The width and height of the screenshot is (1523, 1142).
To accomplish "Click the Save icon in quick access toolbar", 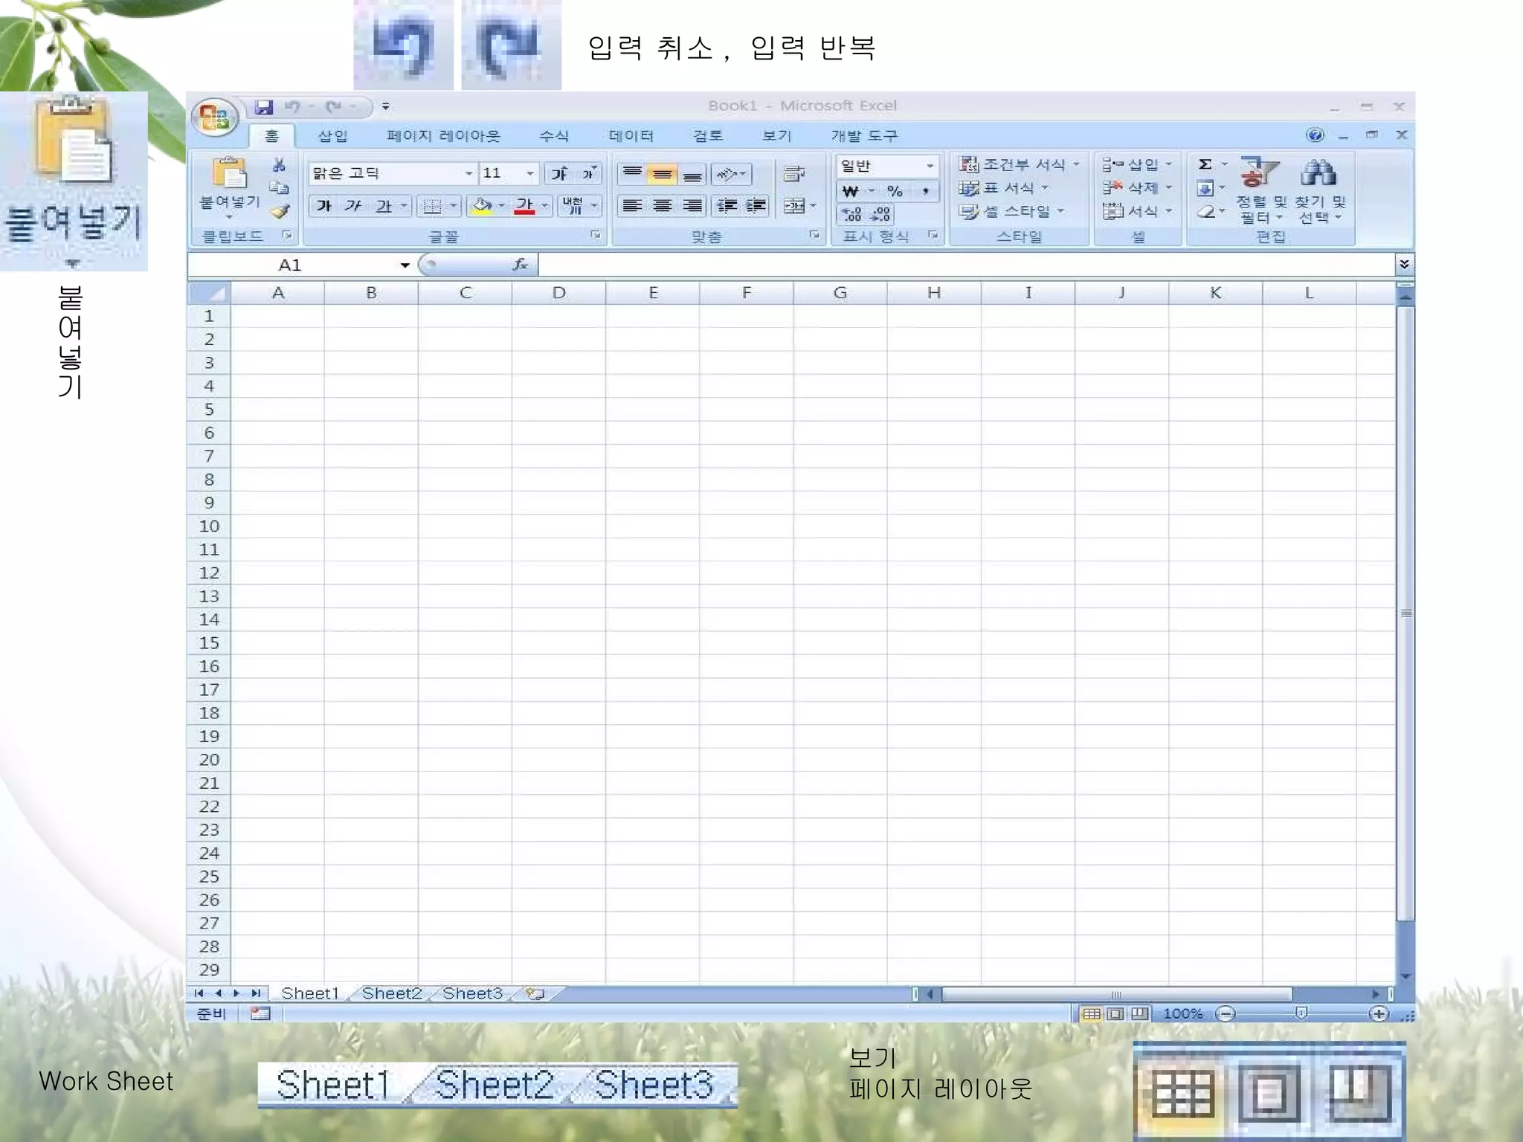I will [264, 106].
